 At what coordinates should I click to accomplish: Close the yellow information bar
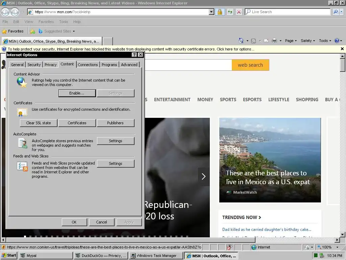(x=342, y=49)
